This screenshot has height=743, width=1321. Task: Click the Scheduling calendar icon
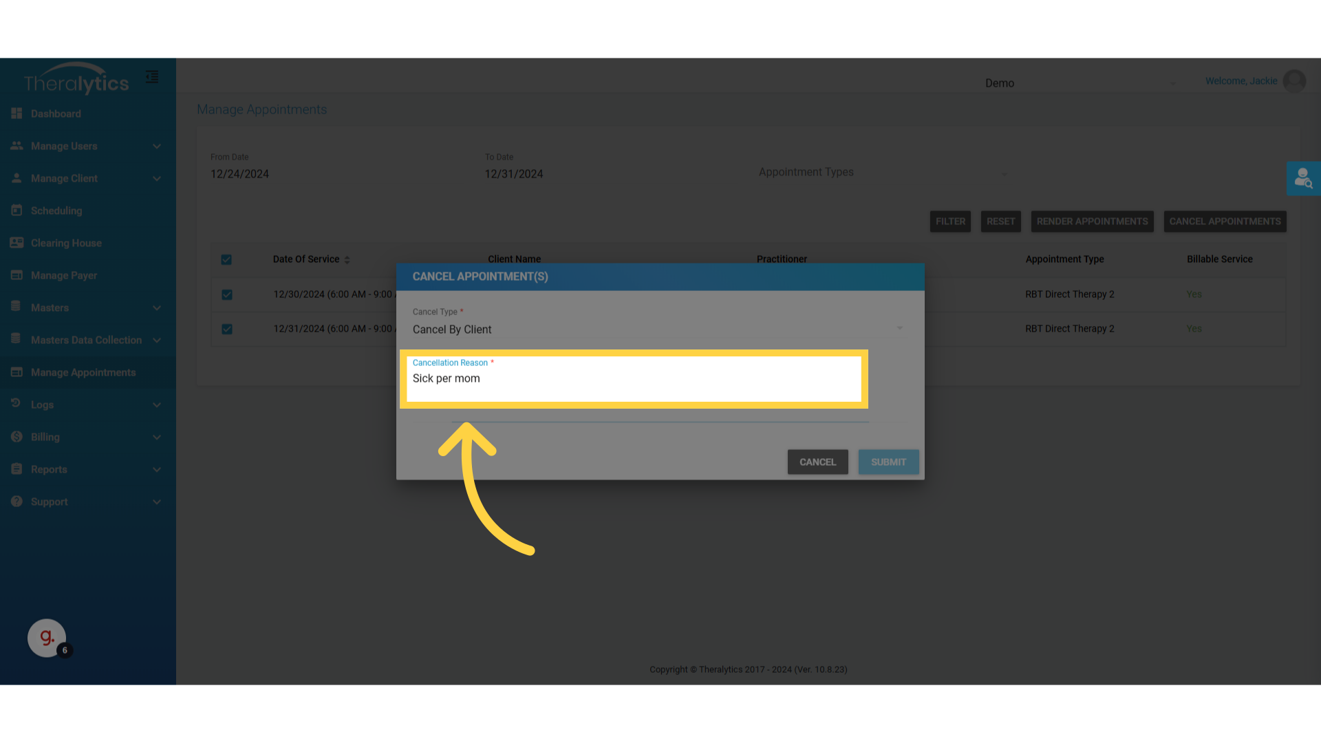[x=17, y=211]
